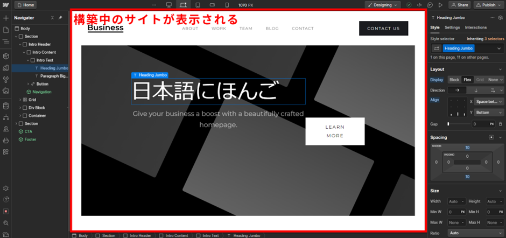This screenshot has width=506, height=238.
Task: Open the Y align Bottom dropdown
Action: point(489,113)
